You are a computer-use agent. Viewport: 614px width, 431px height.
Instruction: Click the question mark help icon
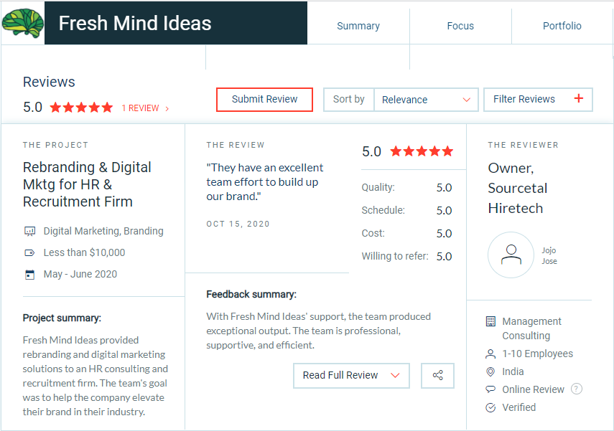click(x=577, y=389)
